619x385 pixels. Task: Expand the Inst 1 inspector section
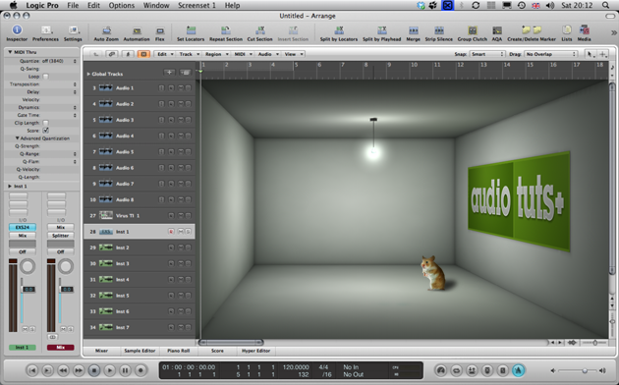click(10, 187)
